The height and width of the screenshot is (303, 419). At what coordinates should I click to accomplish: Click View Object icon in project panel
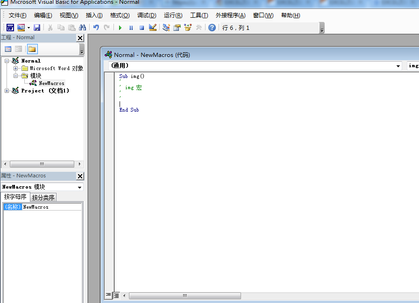pyautogui.click(x=18, y=49)
